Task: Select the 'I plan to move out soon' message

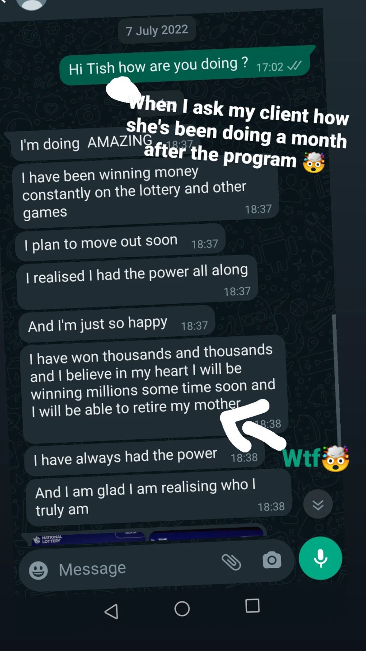Action: pos(121,242)
